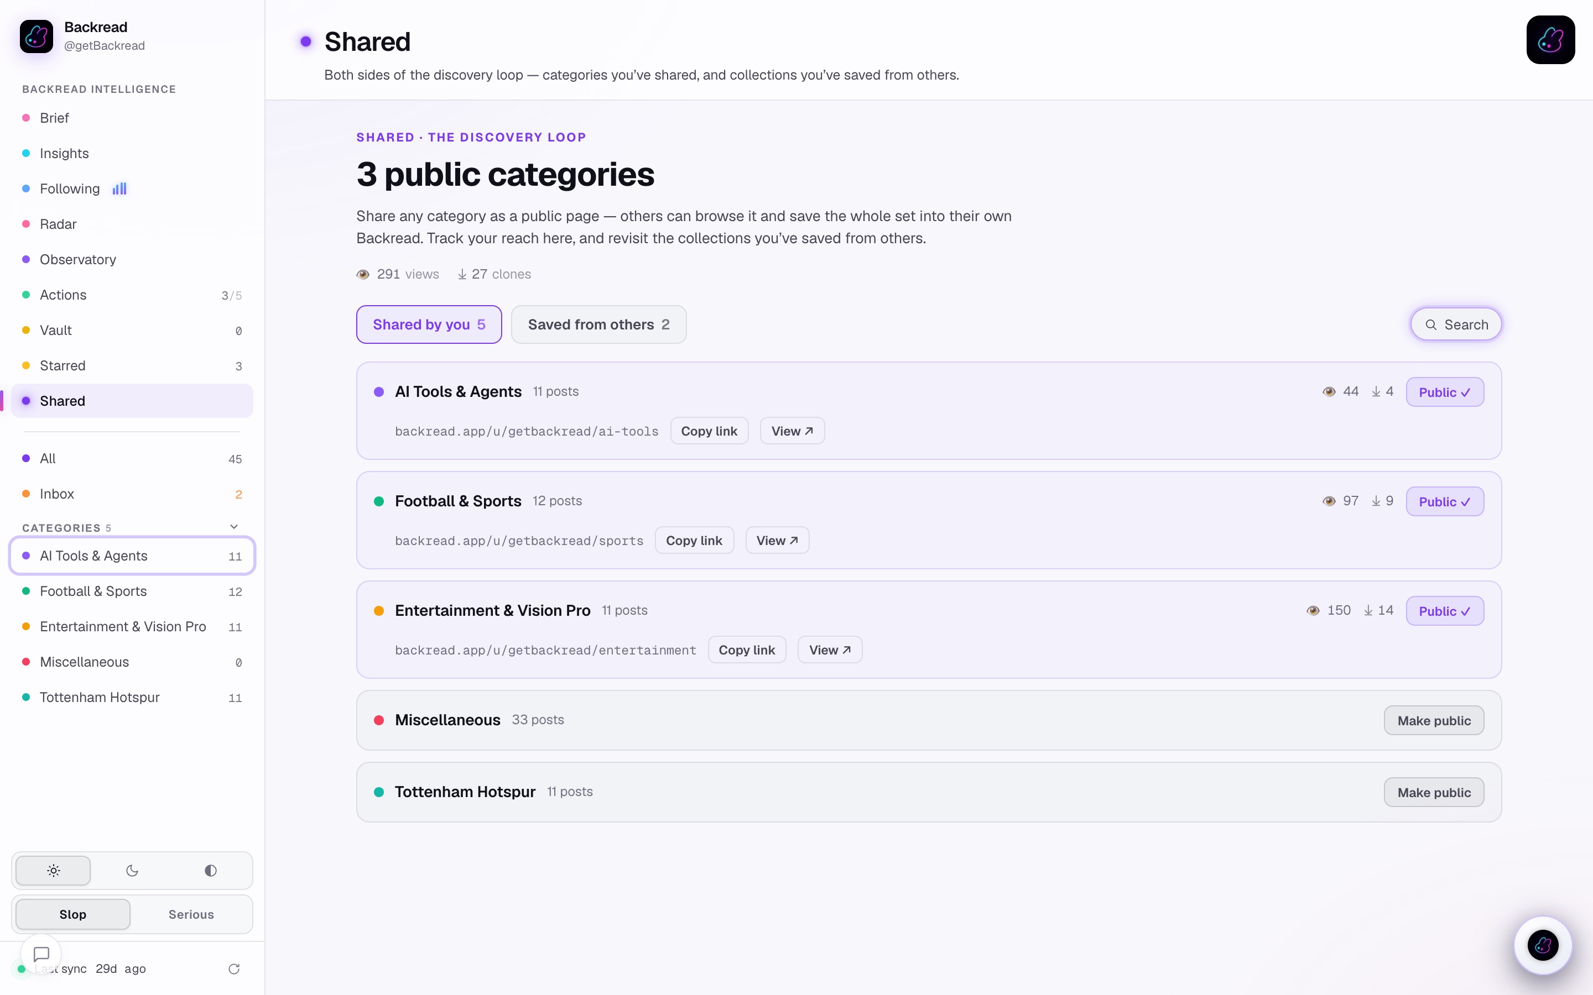Select Miscellaneous sidebar category
The image size is (1593, 995).
pyautogui.click(x=132, y=662)
